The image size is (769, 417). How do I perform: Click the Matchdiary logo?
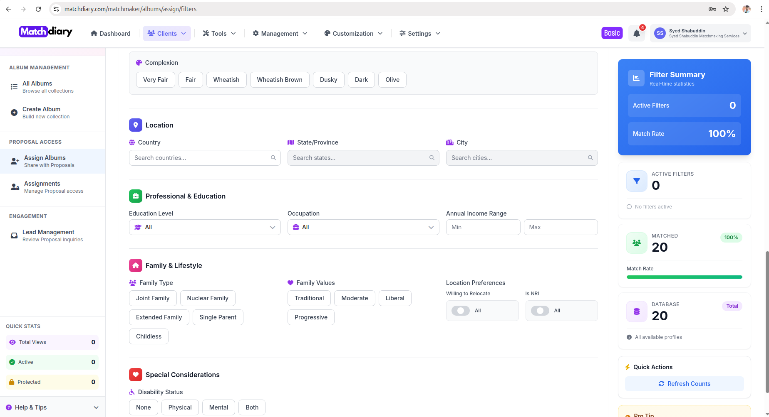[x=46, y=32]
